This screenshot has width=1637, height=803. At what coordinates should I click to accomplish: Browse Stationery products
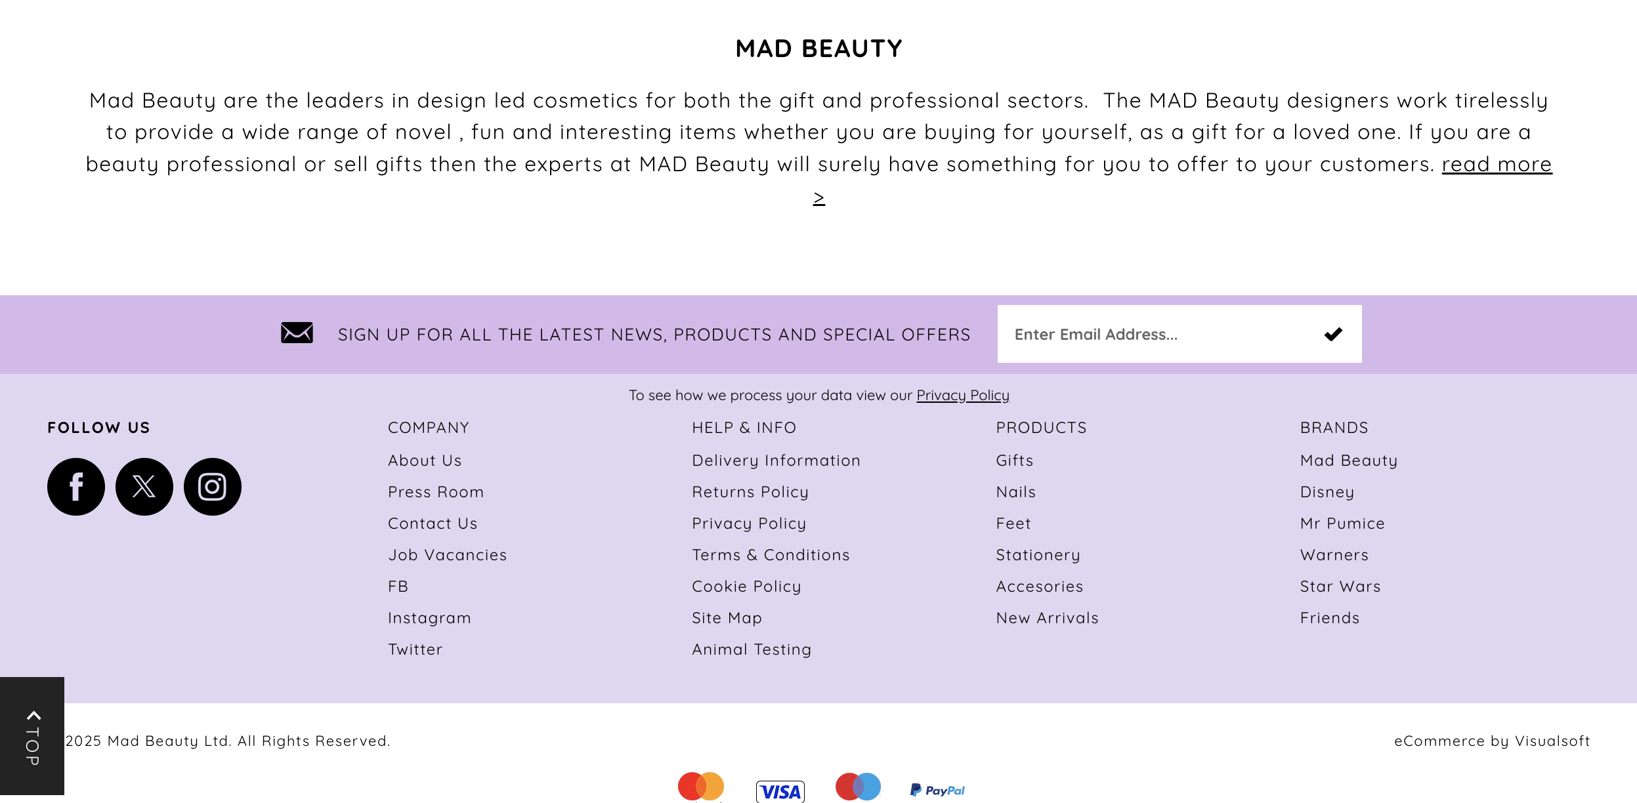[1038, 555]
